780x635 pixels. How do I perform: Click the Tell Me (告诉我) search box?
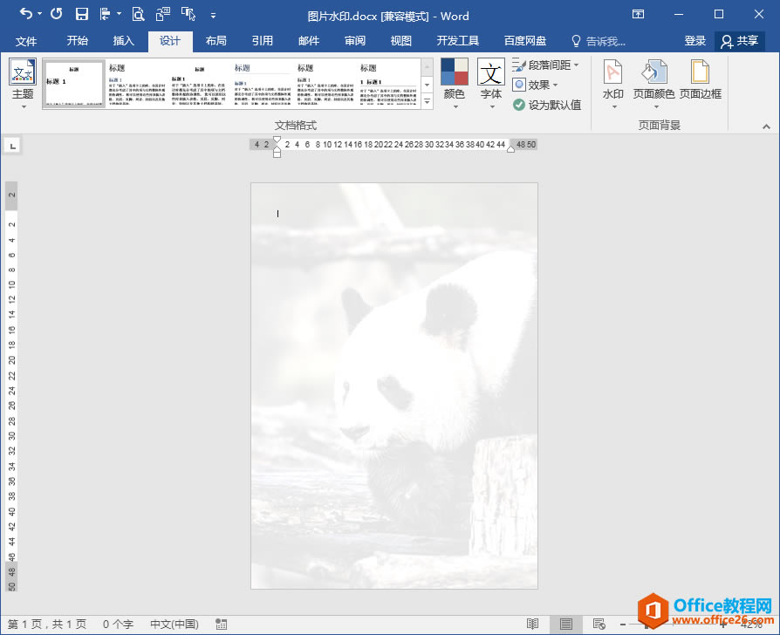[599, 41]
